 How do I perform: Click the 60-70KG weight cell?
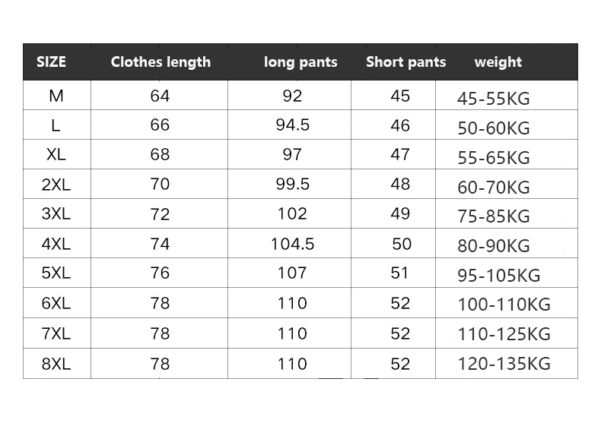coord(493,187)
